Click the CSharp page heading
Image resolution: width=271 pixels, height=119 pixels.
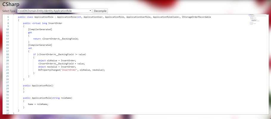[11, 4]
